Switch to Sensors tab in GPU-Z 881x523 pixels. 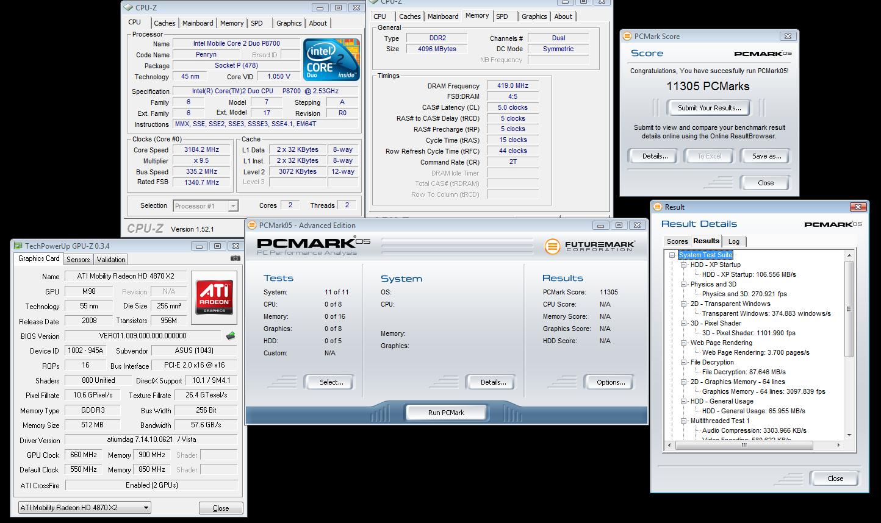(78, 260)
